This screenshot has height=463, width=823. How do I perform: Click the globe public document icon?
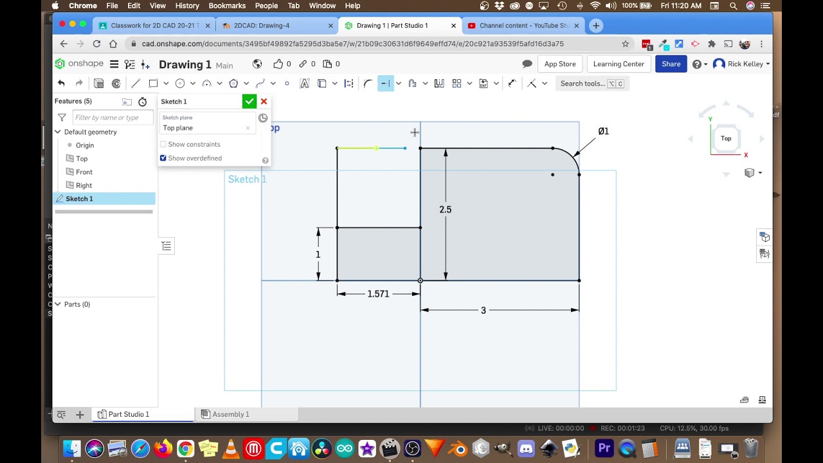tap(257, 64)
